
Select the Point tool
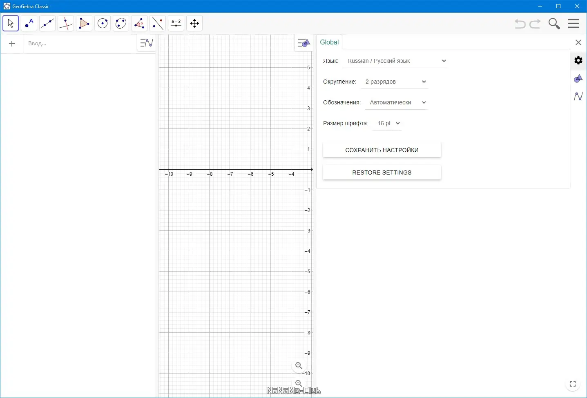tap(29, 23)
